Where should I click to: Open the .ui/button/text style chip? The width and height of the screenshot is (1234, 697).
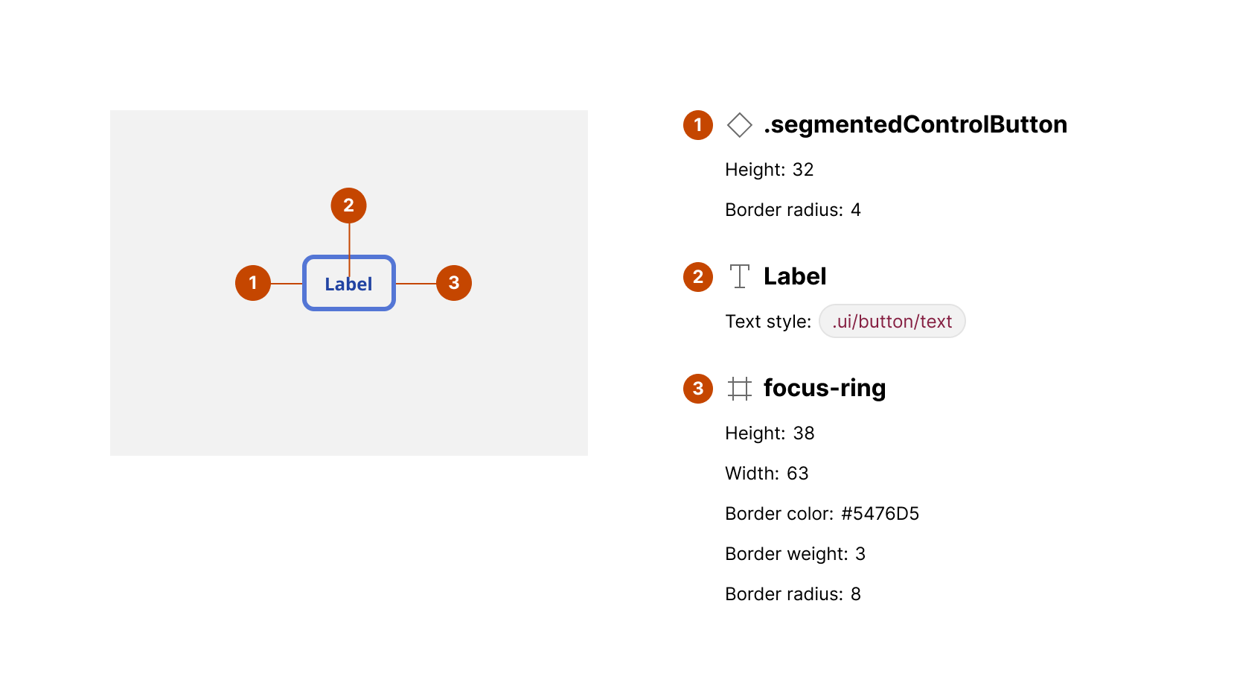[892, 322]
